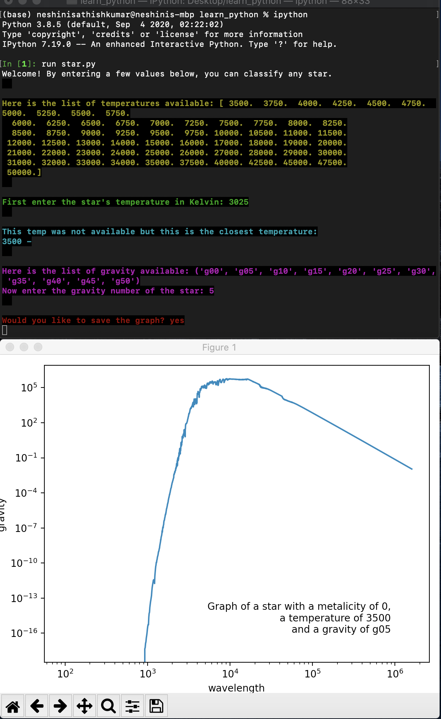Screen dimensions: 441x719
Task: Click the temperature value 50000.] in list
Action: [24, 173]
